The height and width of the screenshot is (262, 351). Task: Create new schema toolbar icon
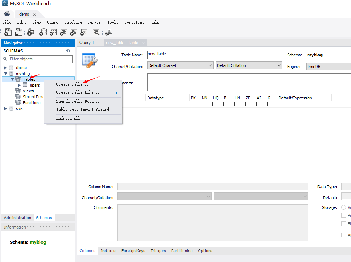43,32
